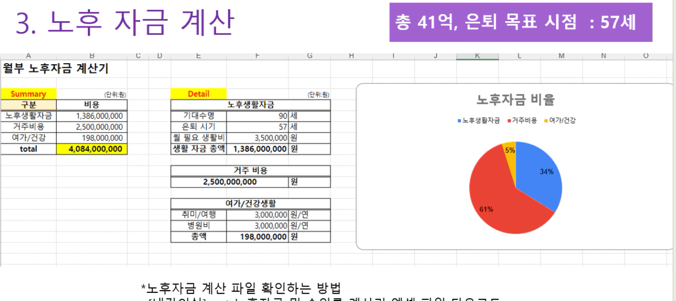Click the chart title 노후자금 비율
Screen dimensions: 676x301
515,100
